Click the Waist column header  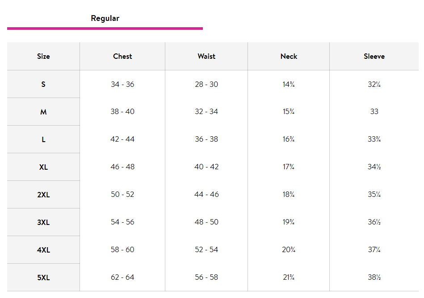tap(206, 57)
